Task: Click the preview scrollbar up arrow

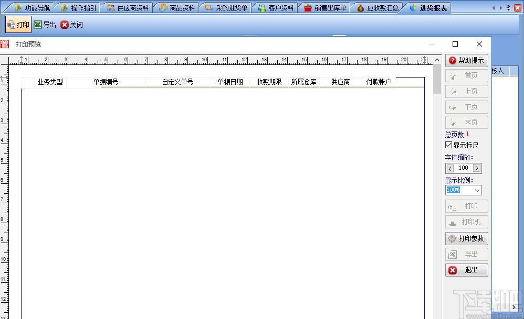Action: click(437, 60)
